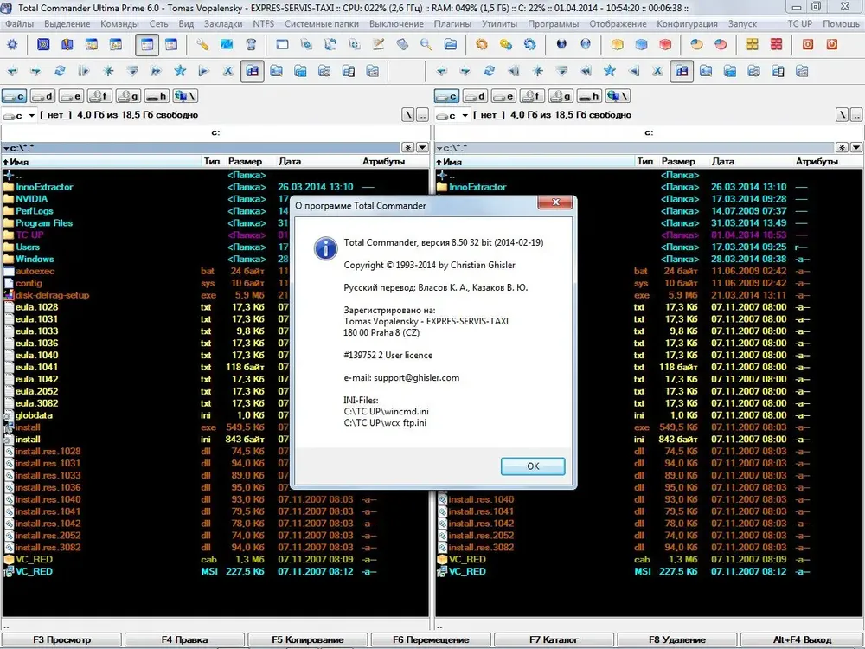
Task: Click the back arrow in right panel toolbar
Action: pyautogui.click(x=441, y=71)
